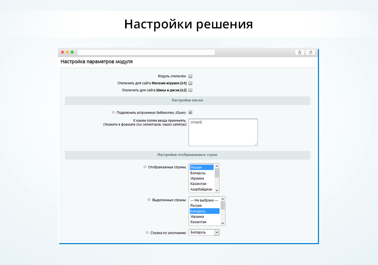The width and height of the screenshot is (378, 265).
Task: Click inside the cmask selectors text area
Action: click(x=223, y=132)
